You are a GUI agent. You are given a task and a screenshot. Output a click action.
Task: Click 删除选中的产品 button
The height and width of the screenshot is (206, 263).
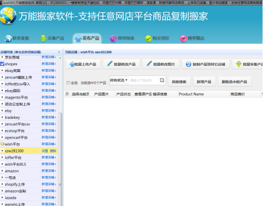[x=235, y=82]
